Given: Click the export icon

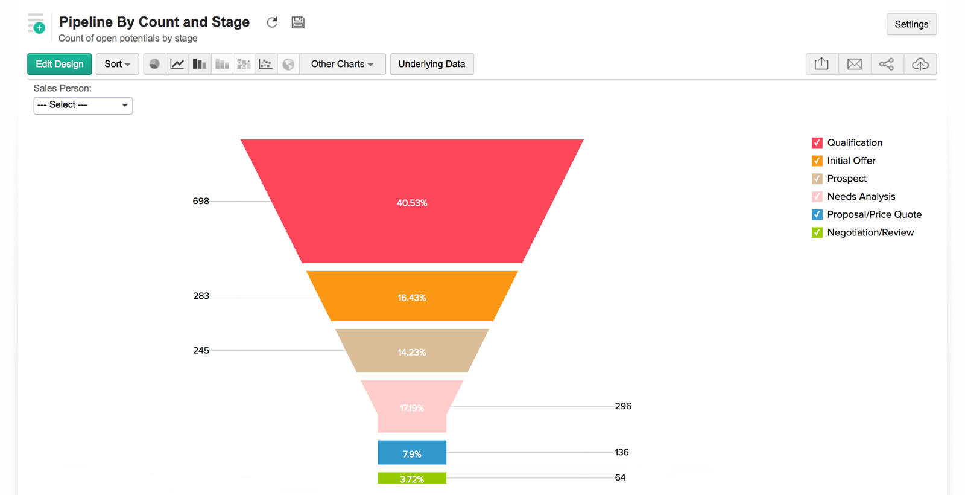Looking at the screenshot, I should click(x=821, y=64).
